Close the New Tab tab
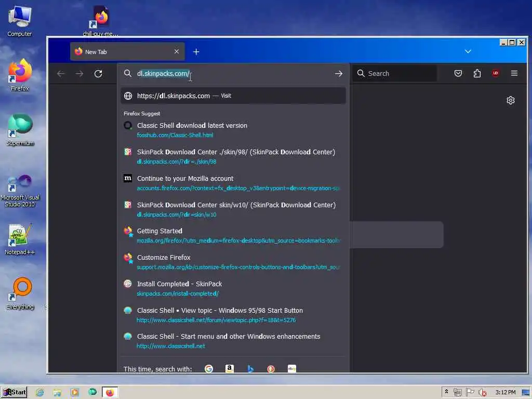The height and width of the screenshot is (399, 532). [177, 51]
